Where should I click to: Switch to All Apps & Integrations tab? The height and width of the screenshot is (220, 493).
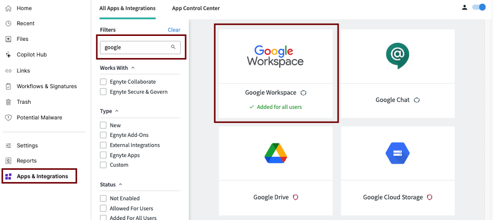coord(127,8)
